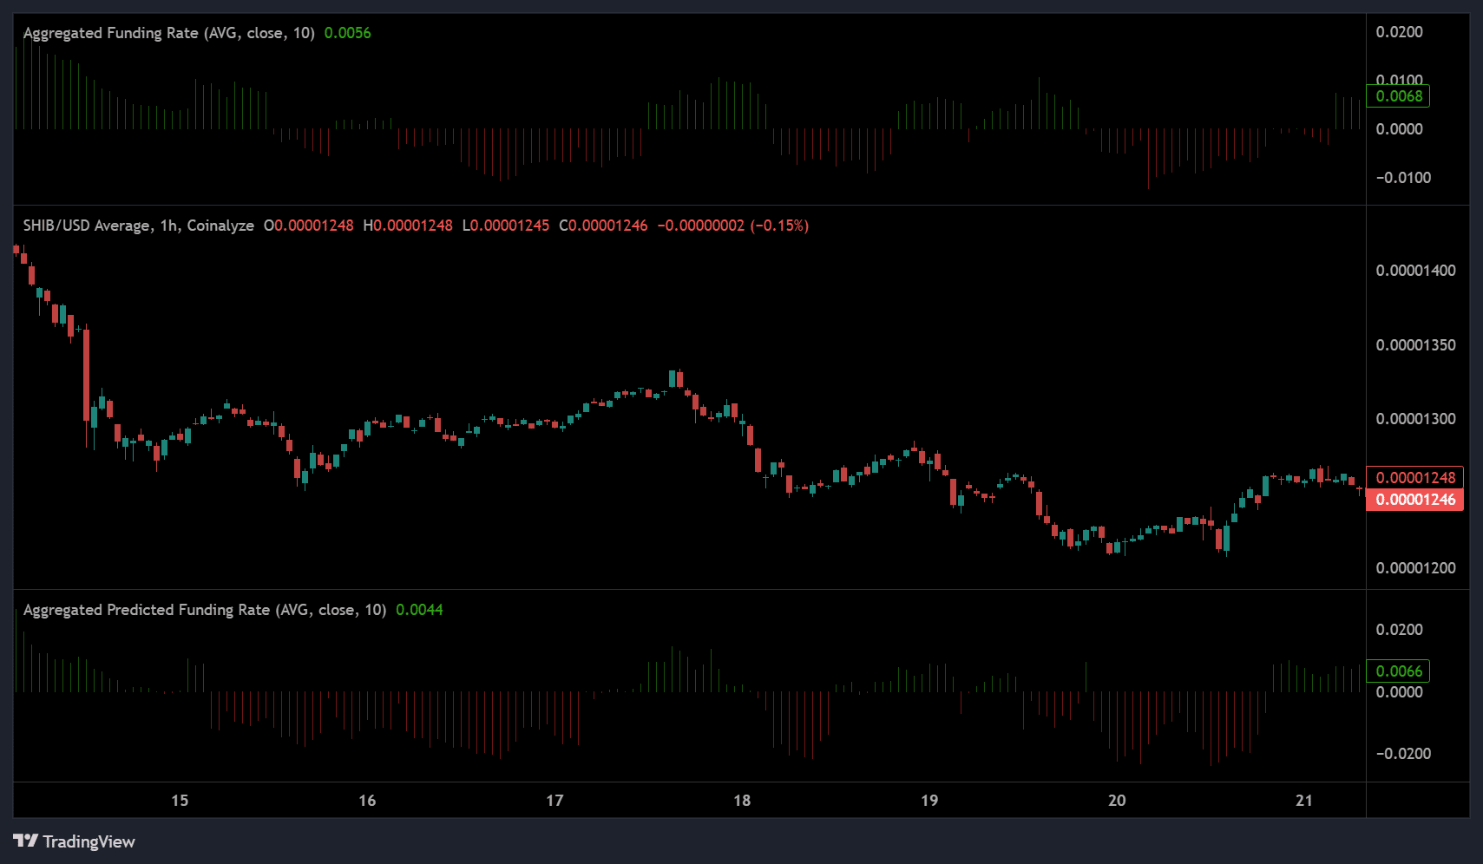Click the green 0.0056 funding rate value

[x=347, y=33]
